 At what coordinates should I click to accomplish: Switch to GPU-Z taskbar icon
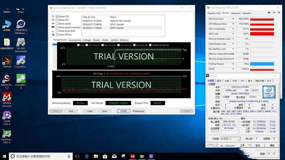point(142,156)
